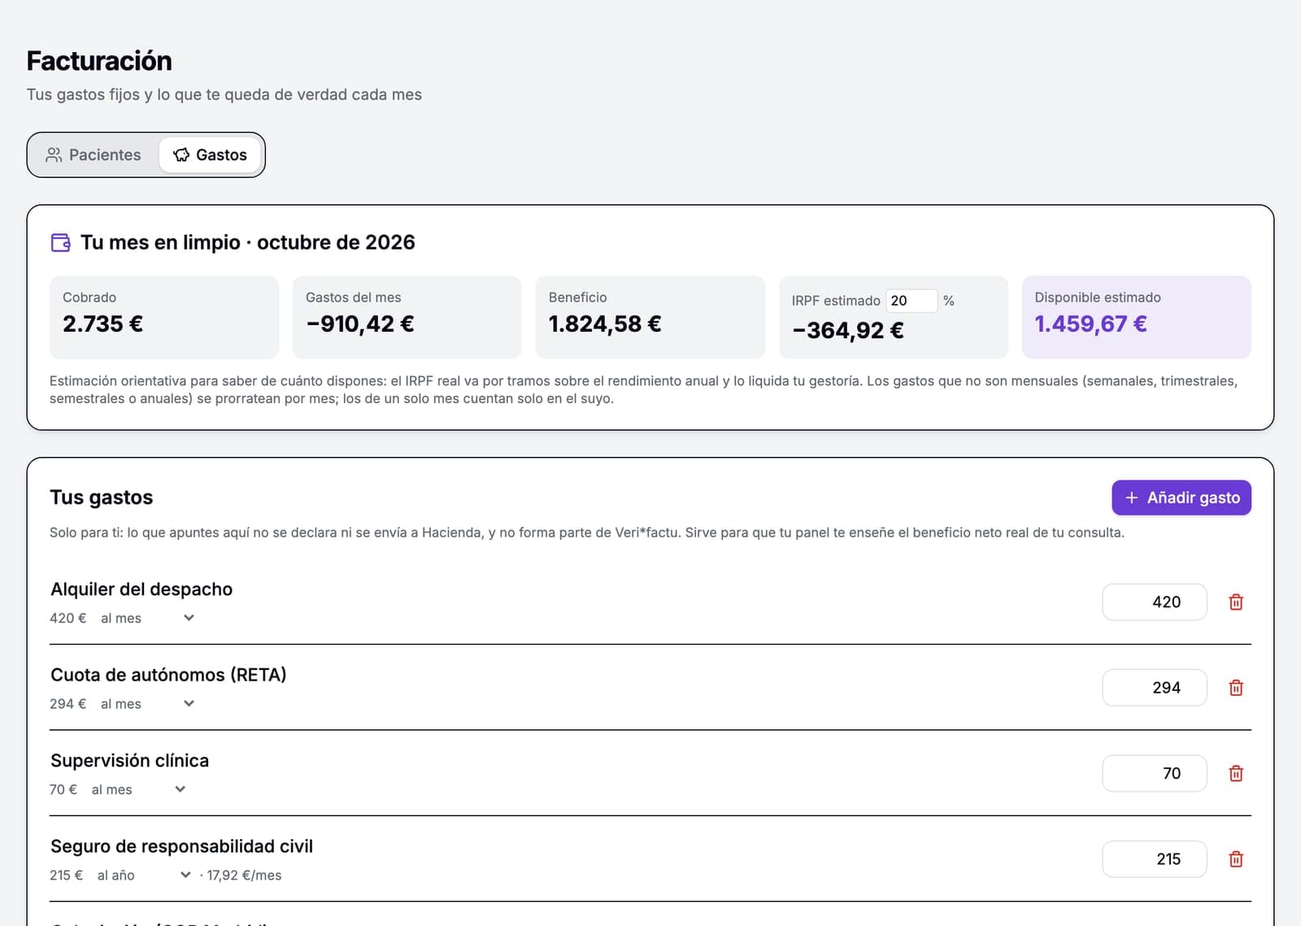1301x926 pixels.
Task: Edit the 70 amount for Supervisión clínica
Action: pyautogui.click(x=1155, y=773)
